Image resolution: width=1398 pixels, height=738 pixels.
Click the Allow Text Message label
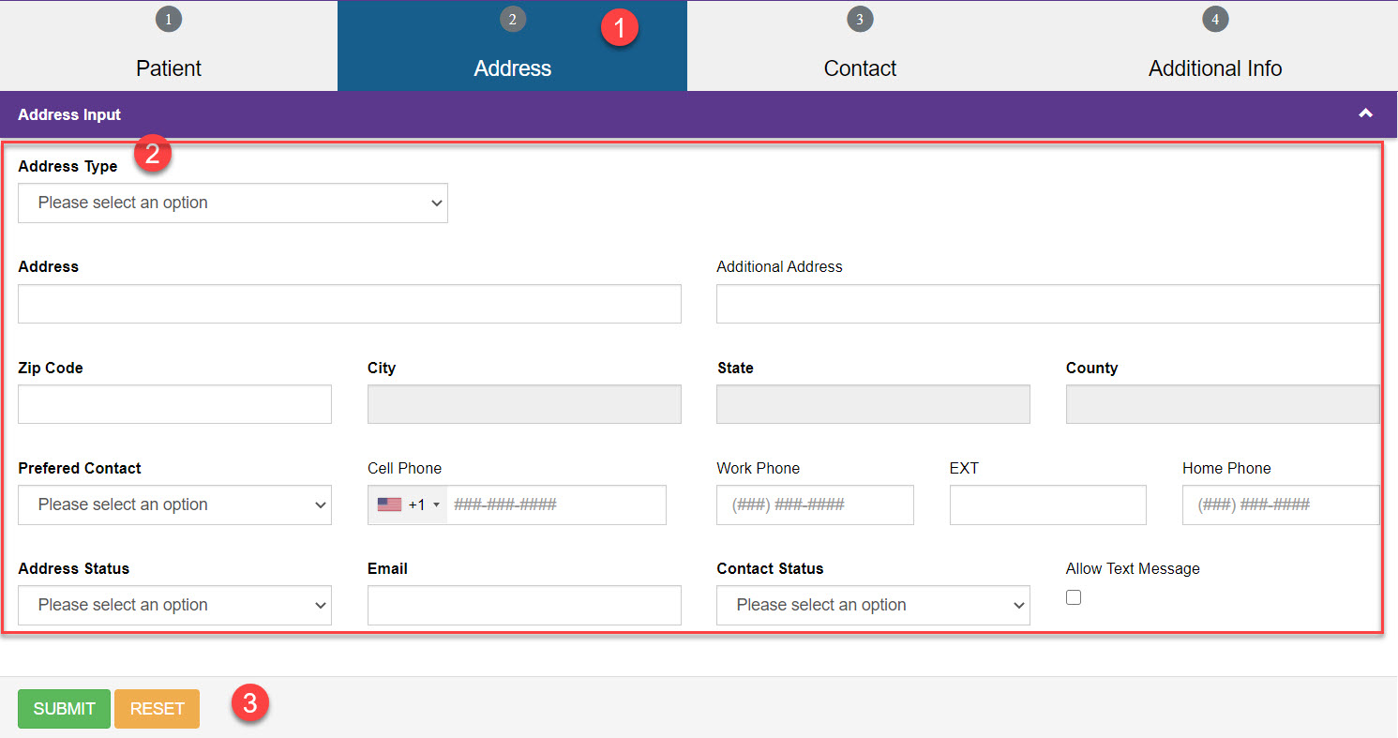[1133, 568]
